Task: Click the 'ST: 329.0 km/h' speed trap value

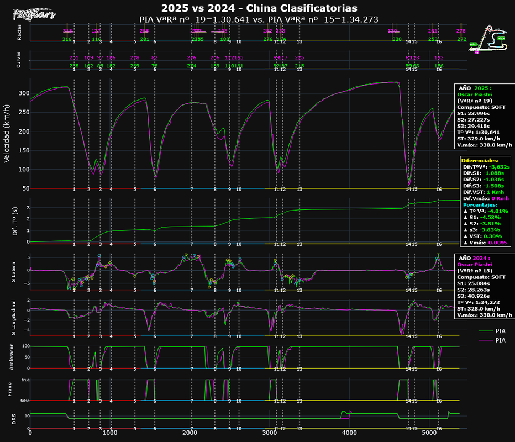Action: (x=479, y=139)
